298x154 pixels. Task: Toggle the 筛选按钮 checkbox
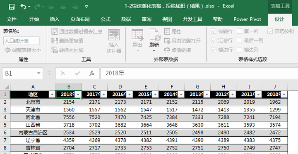pos(270,31)
